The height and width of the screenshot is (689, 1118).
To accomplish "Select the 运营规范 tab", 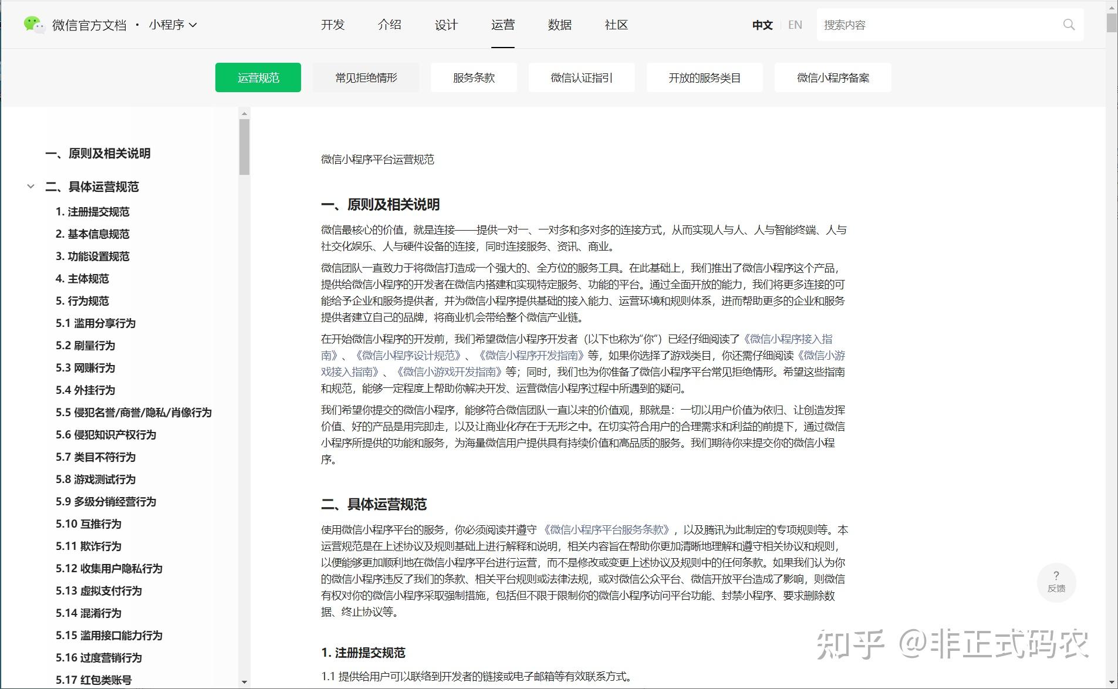I will pyautogui.click(x=258, y=77).
